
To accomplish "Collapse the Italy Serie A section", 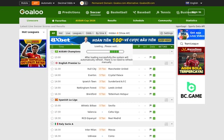I will coord(172,124).
